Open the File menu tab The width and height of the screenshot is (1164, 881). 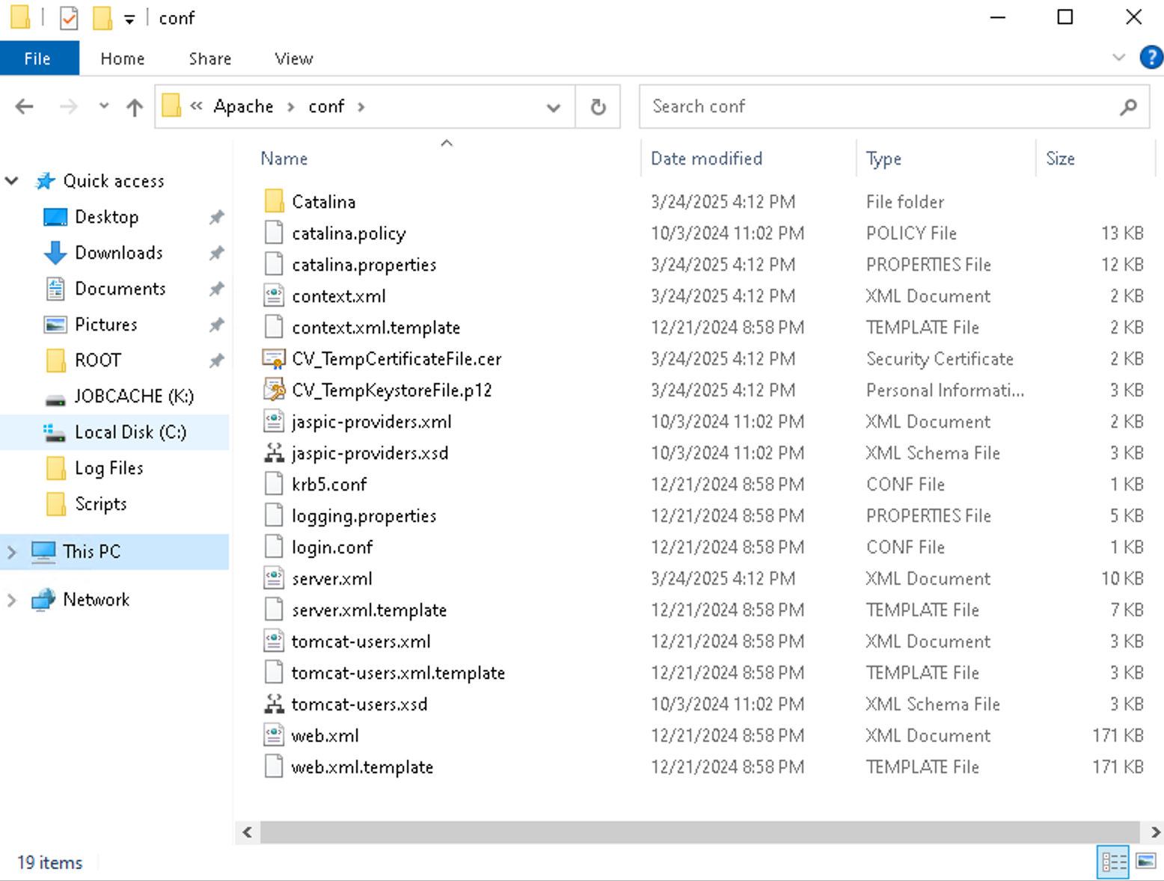(x=38, y=58)
